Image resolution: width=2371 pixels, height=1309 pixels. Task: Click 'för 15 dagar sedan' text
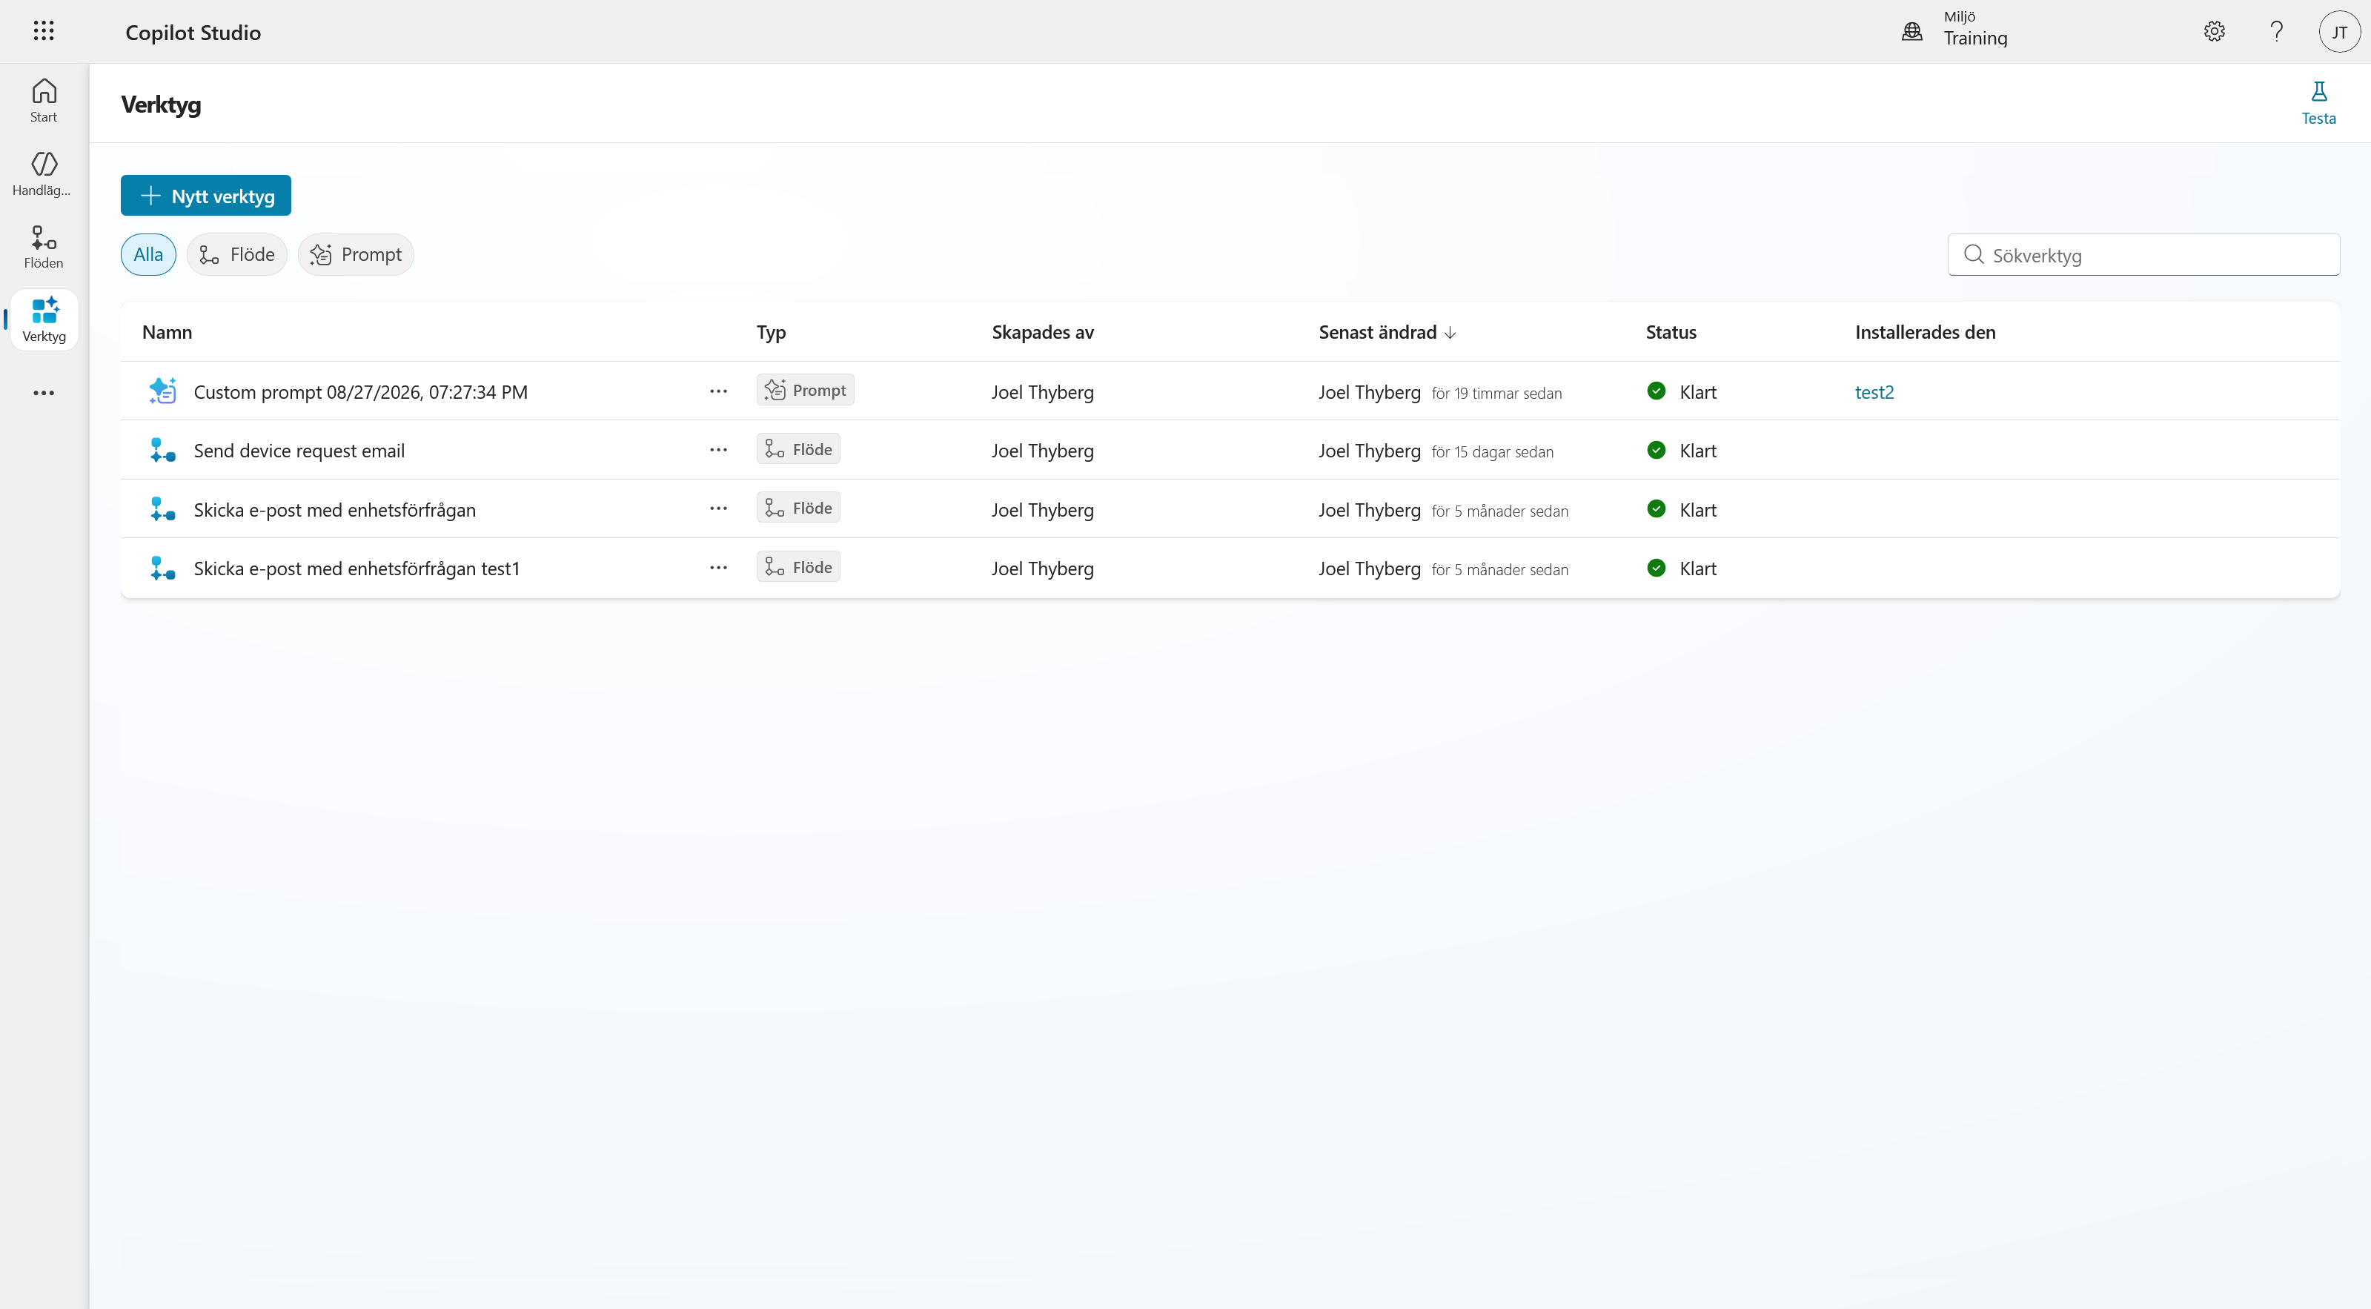coord(1492,452)
